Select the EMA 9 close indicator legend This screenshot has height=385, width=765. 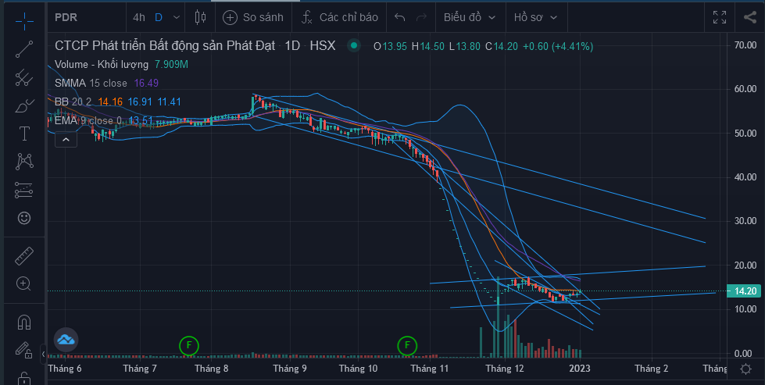pos(88,120)
